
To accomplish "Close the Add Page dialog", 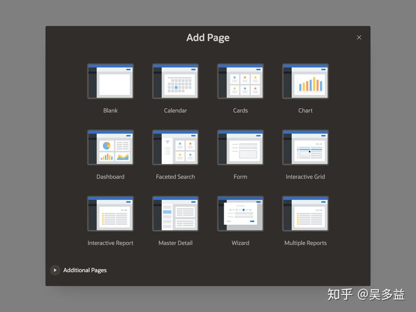I will point(359,38).
